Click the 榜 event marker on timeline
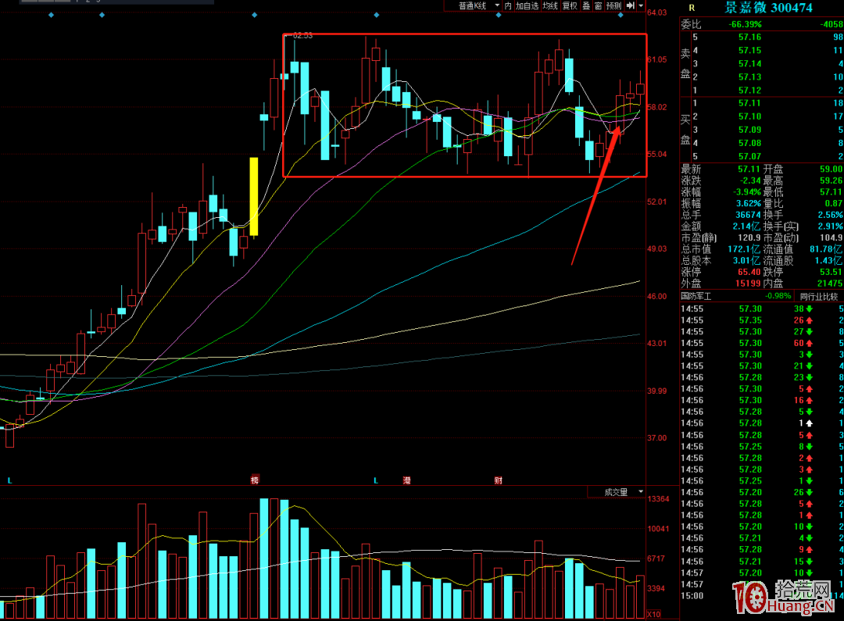Image resolution: width=844 pixels, height=621 pixels. [x=255, y=480]
